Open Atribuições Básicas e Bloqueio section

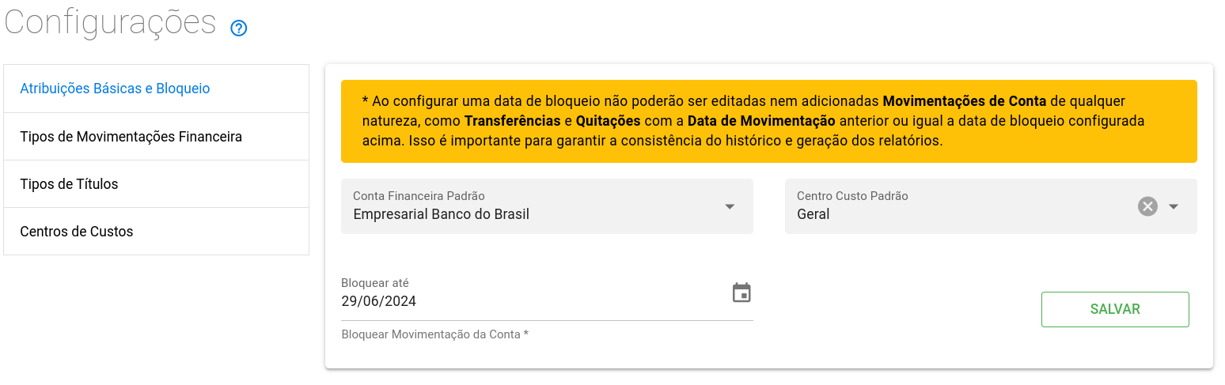coord(115,89)
